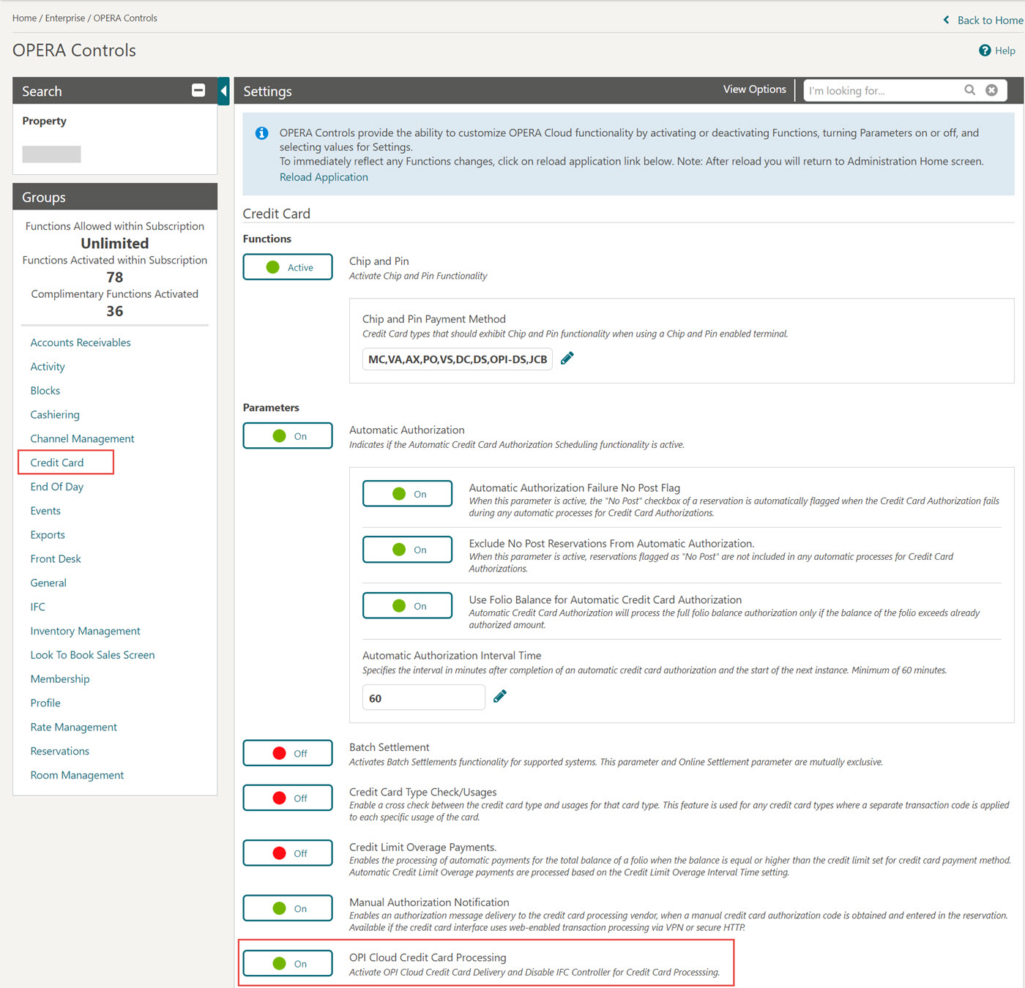Select the Cashiering group in the sidebar
The height and width of the screenshot is (988, 1025).
click(55, 414)
